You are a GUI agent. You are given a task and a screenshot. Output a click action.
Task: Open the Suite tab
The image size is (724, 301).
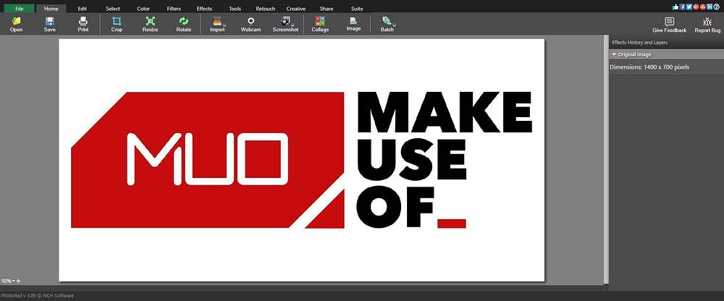pyautogui.click(x=356, y=8)
